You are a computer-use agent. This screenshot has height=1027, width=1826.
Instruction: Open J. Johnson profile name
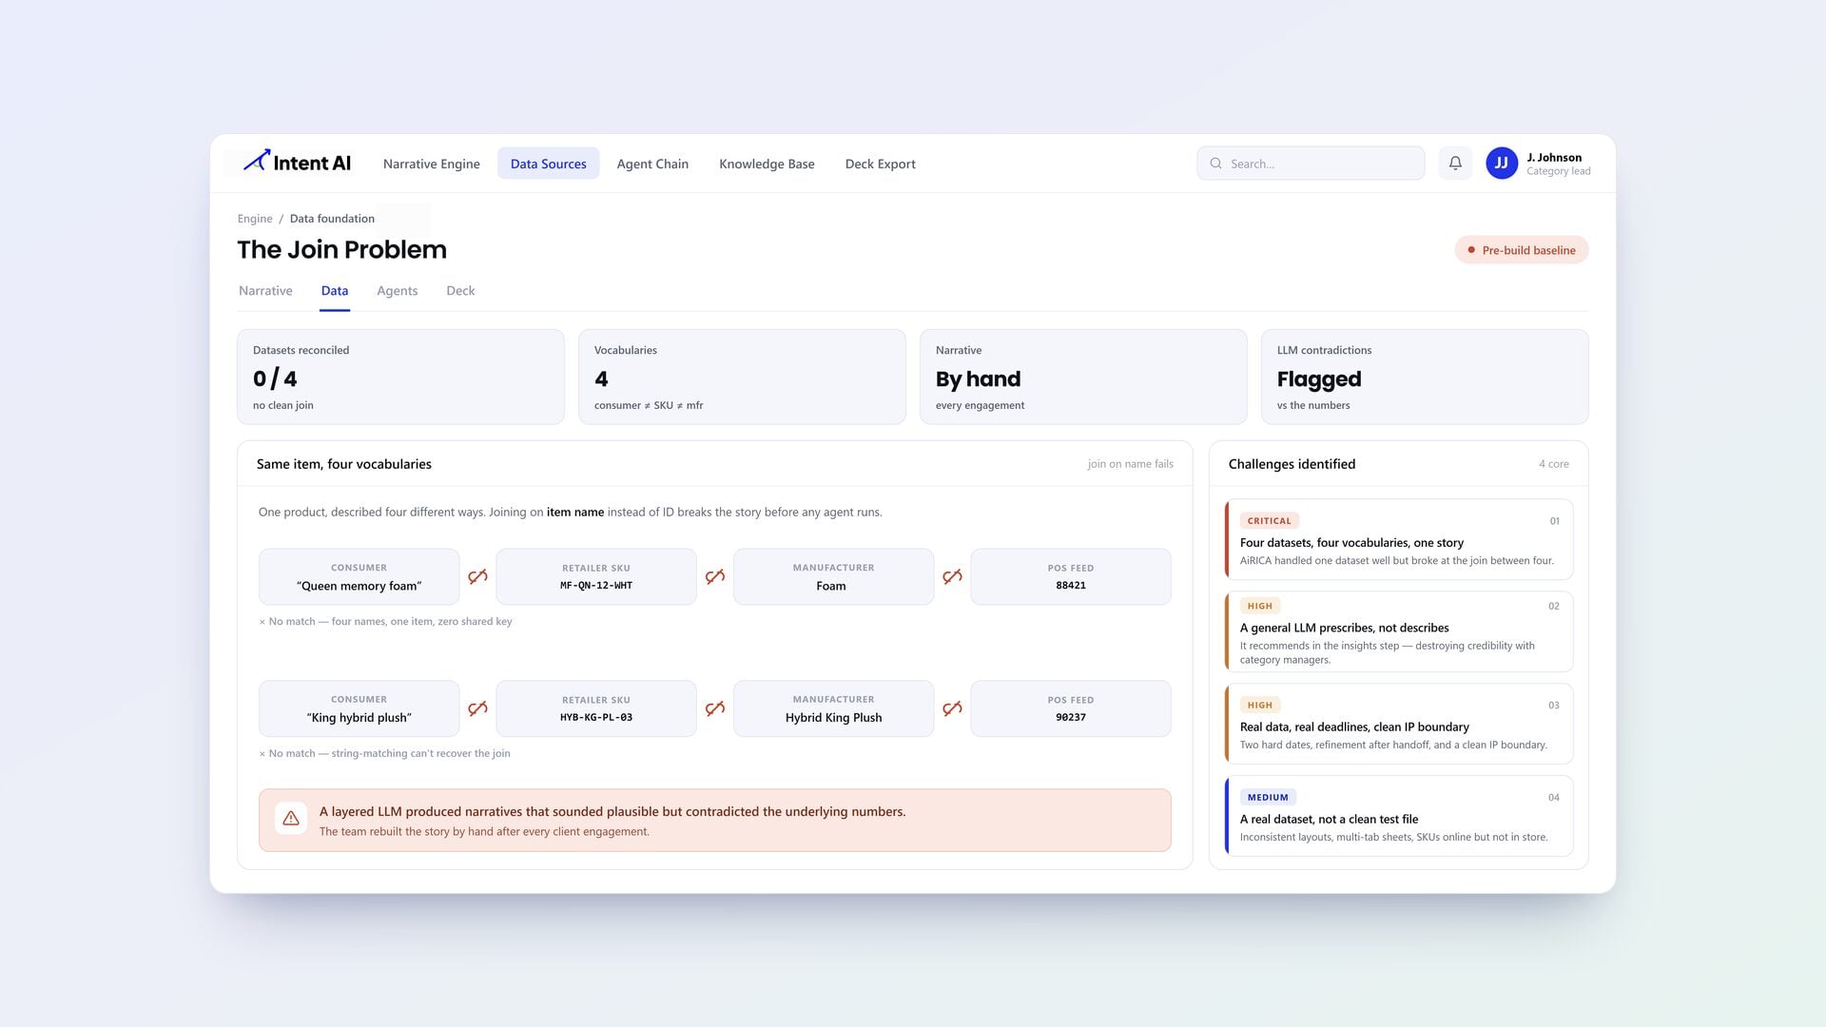point(1554,158)
